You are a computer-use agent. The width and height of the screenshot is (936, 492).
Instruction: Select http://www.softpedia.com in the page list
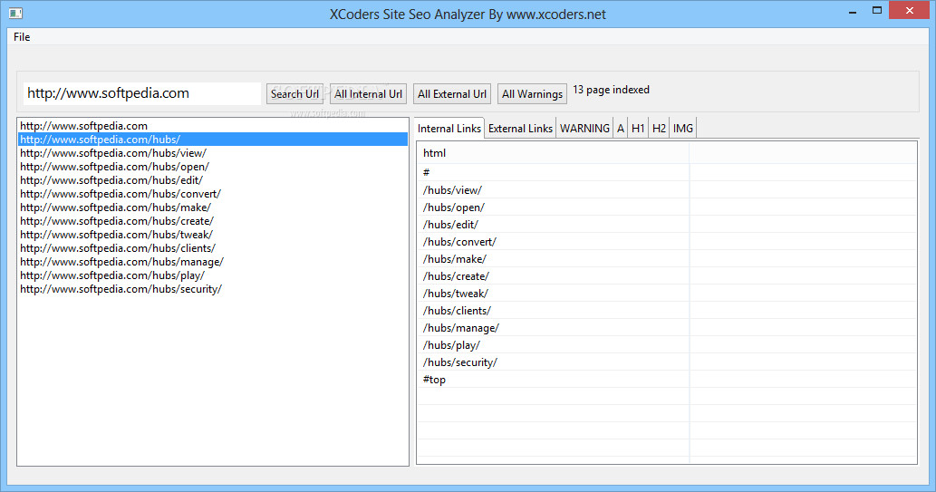[x=213, y=126]
